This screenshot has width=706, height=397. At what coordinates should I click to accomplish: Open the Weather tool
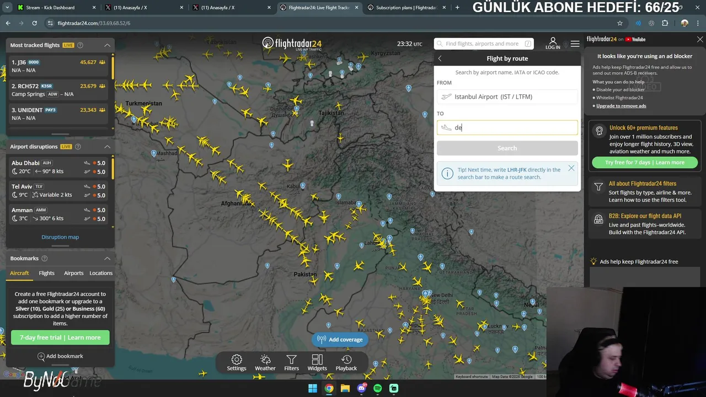[265, 363]
